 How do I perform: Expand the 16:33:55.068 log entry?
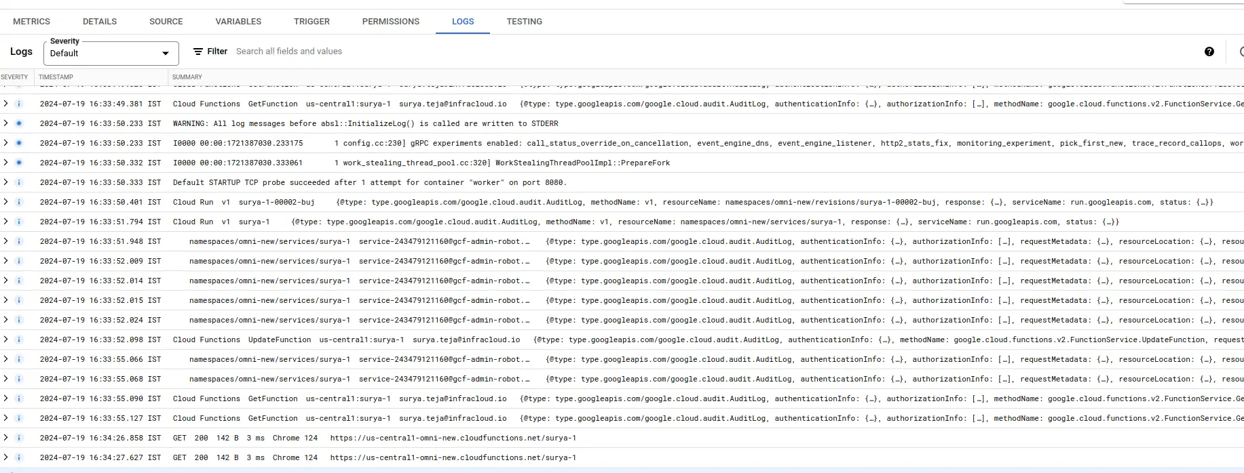(5, 379)
